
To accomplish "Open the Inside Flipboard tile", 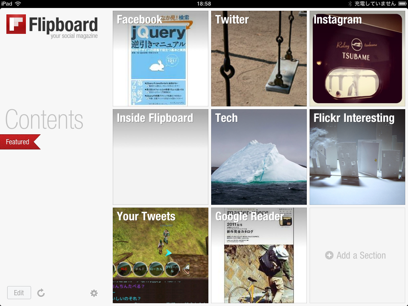I will [161, 157].
